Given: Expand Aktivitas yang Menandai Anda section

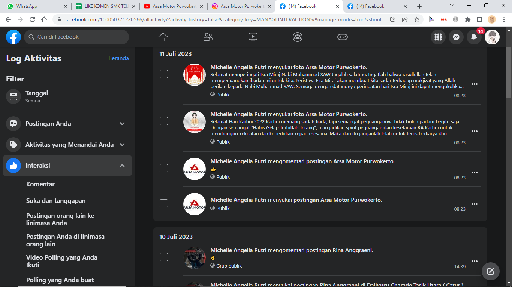Looking at the screenshot, I should coord(67,145).
